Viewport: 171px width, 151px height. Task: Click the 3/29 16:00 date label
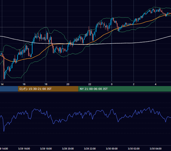(24, 148)
